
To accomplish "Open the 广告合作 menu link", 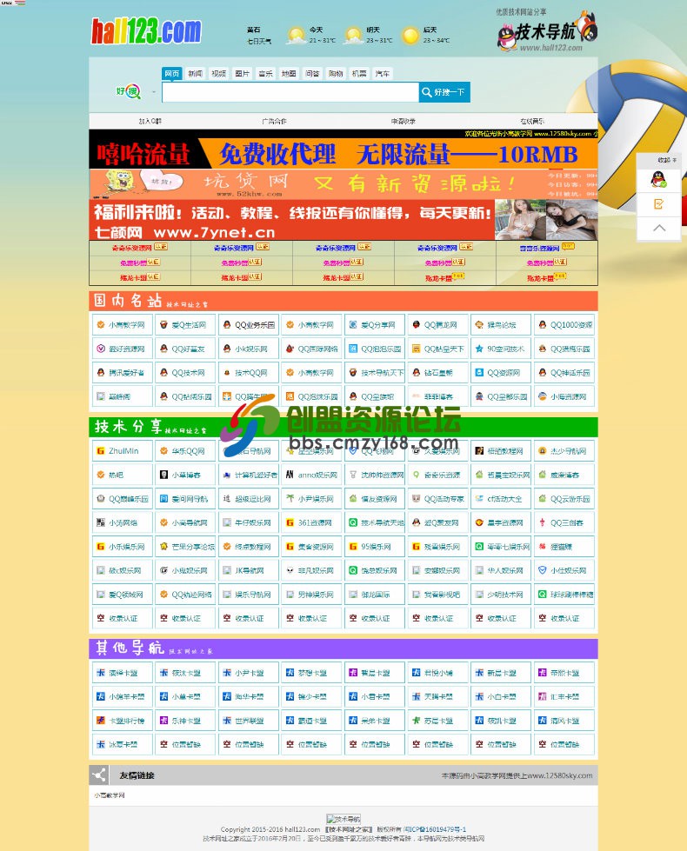I will pyautogui.click(x=274, y=121).
